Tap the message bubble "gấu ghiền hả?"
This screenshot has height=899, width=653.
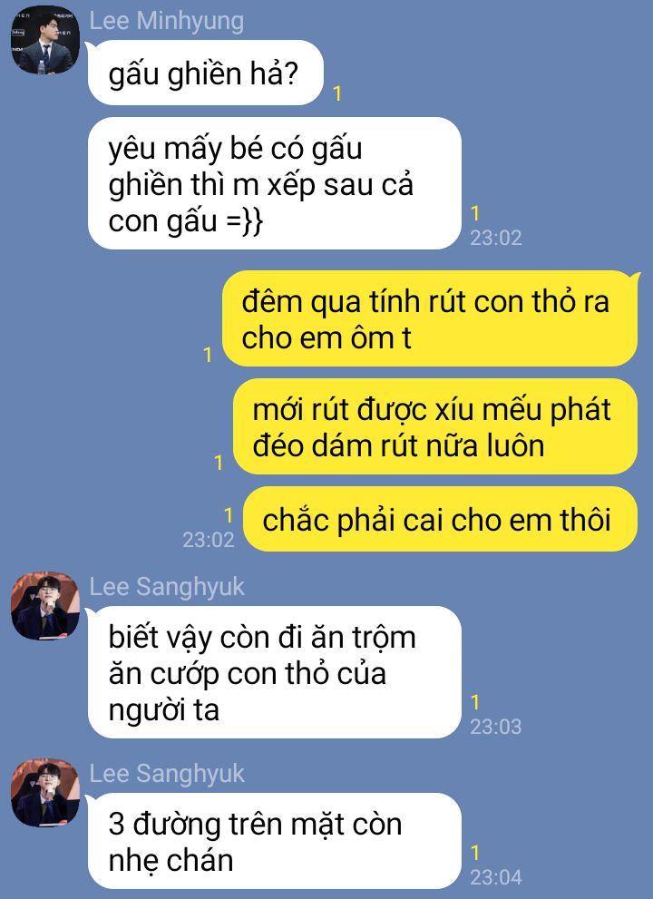point(205,73)
